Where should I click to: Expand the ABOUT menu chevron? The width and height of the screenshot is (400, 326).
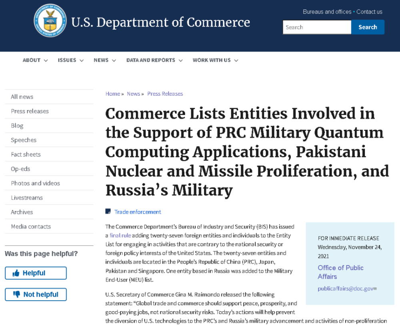pos(46,60)
